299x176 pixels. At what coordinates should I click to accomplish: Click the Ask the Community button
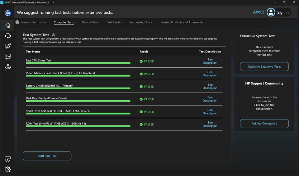[x=264, y=124]
